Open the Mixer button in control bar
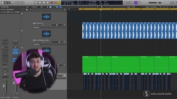Screen dimensions: 177x99 click(20, 3)
